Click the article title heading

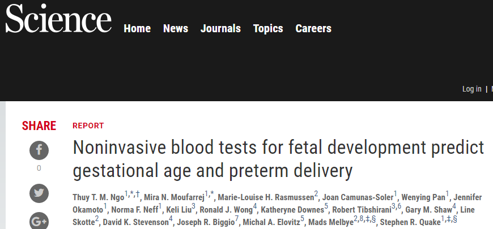click(x=278, y=159)
